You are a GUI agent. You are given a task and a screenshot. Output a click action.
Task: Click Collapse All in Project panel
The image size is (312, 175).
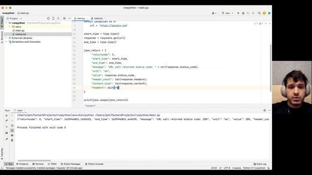pyautogui.click(x=58, y=18)
